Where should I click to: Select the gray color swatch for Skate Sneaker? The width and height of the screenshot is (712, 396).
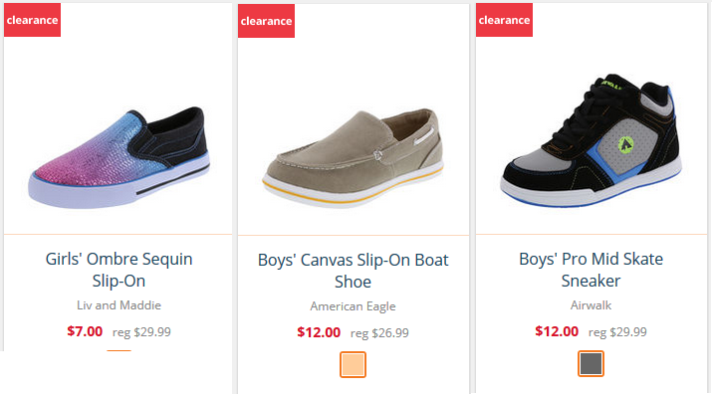(x=591, y=363)
